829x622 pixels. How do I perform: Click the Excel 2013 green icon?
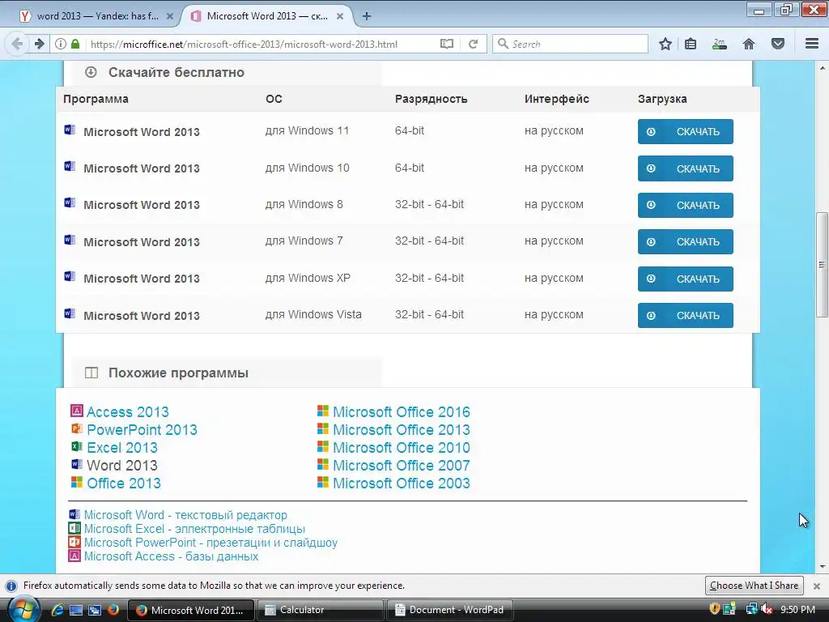coord(77,446)
